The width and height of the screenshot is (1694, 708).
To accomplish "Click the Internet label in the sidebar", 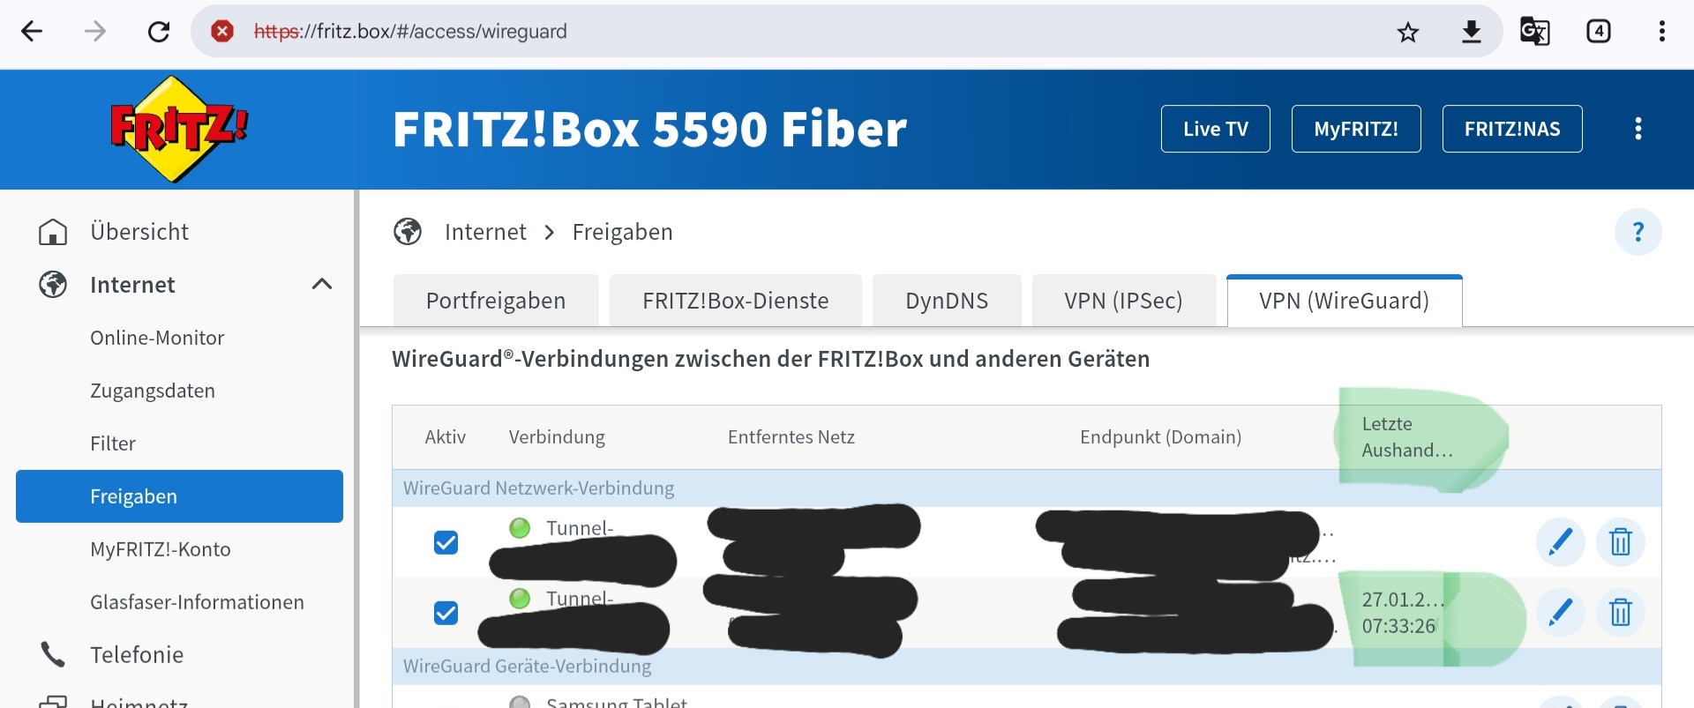I will [132, 285].
